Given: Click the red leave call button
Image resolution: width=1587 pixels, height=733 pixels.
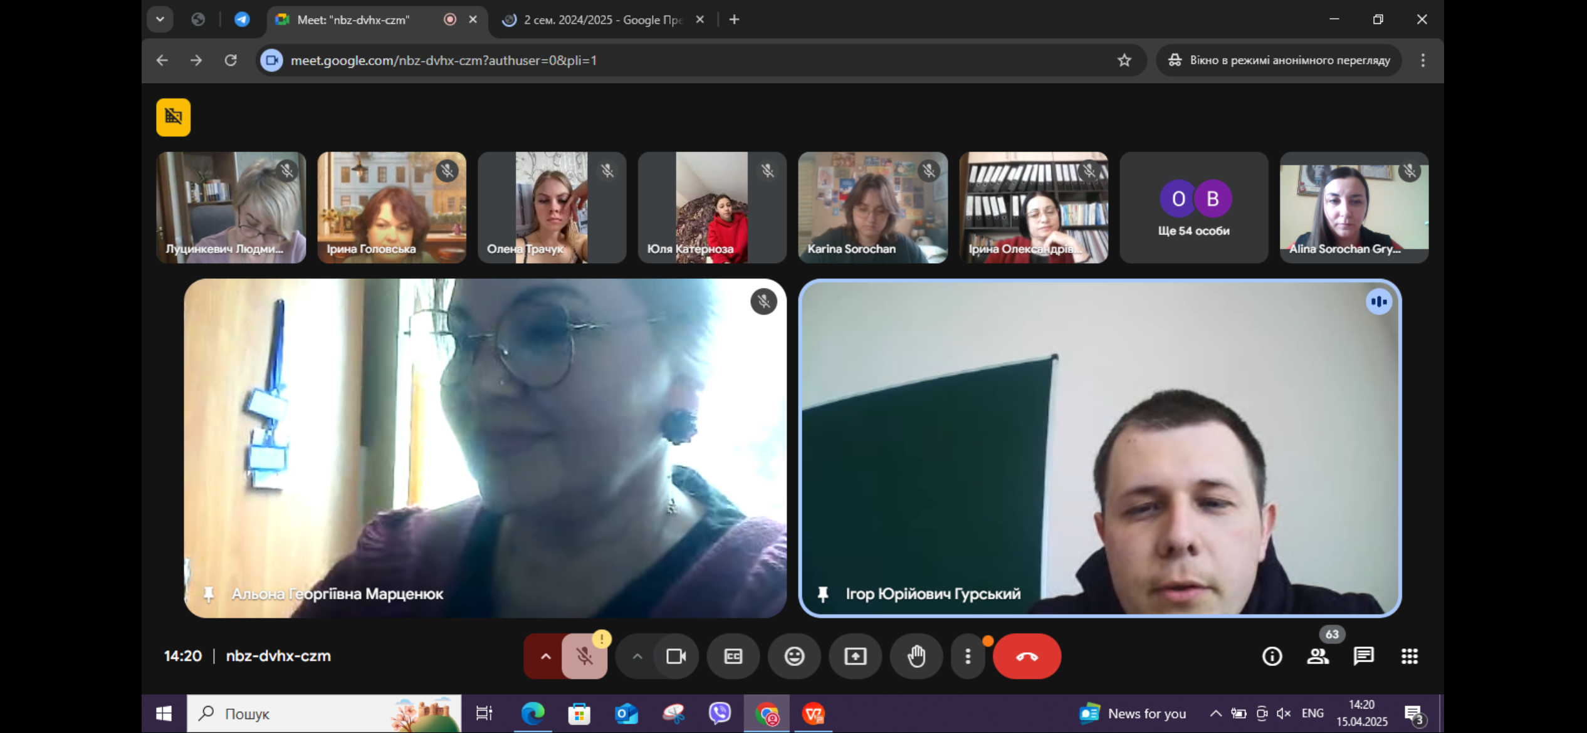Looking at the screenshot, I should [1026, 656].
